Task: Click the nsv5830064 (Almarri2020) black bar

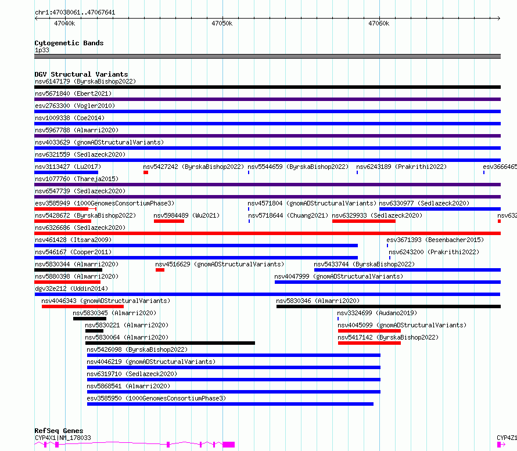Action: coord(170,343)
